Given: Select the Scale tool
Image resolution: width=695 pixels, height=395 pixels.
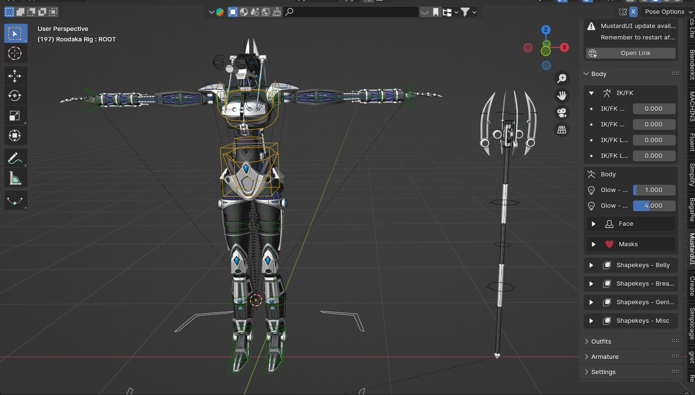Looking at the screenshot, I should [15, 116].
